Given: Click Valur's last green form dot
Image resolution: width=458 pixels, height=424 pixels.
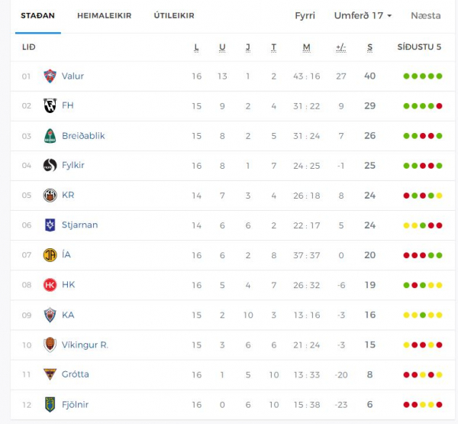Looking at the screenshot, I should (439, 76).
